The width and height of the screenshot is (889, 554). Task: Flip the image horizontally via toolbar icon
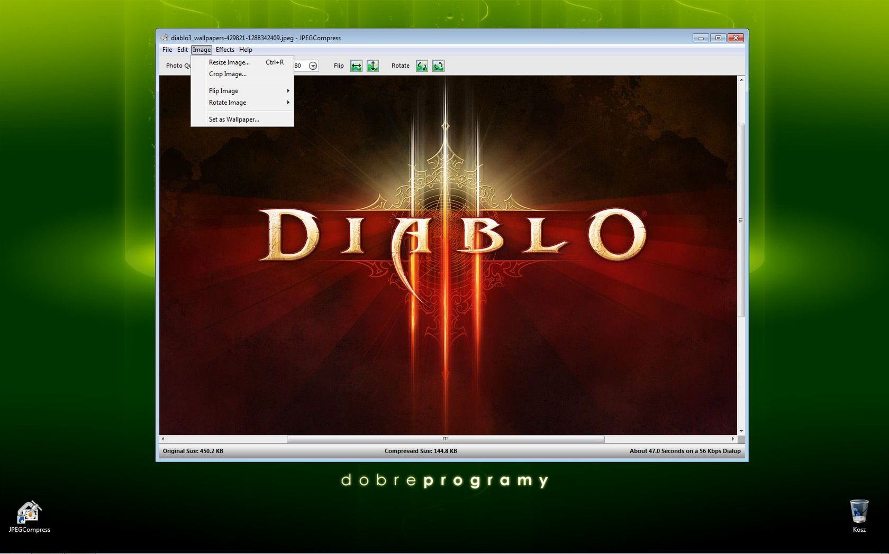tap(356, 66)
